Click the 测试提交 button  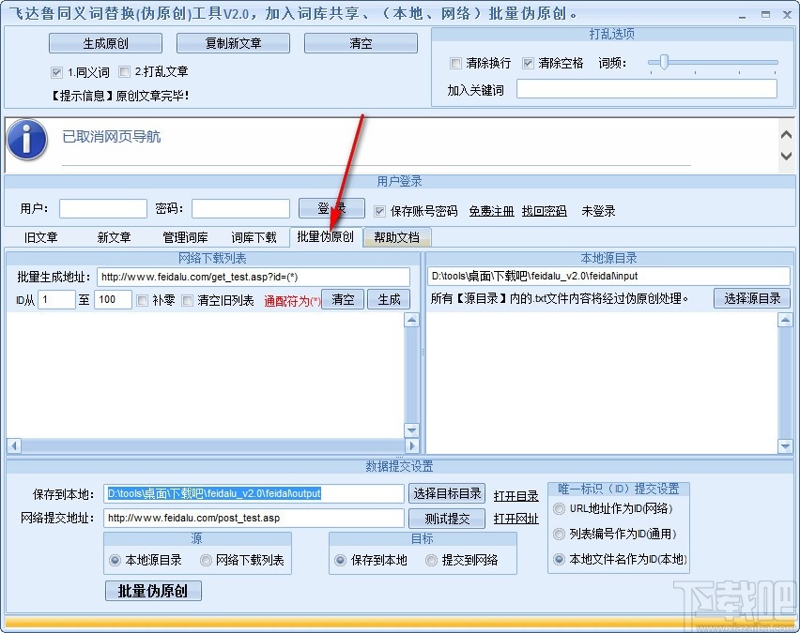point(447,519)
